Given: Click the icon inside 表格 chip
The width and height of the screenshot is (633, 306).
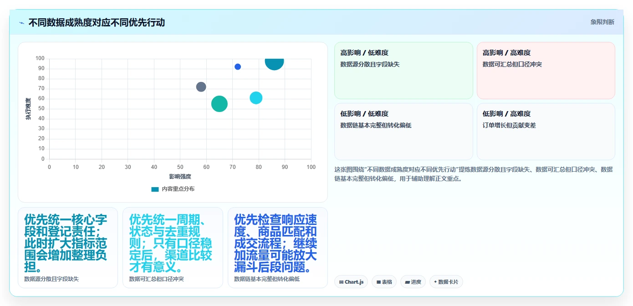Looking at the screenshot, I should pos(378,282).
